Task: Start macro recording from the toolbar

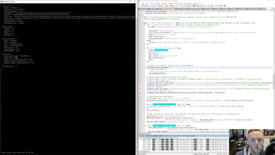Action: (x=211, y=6)
